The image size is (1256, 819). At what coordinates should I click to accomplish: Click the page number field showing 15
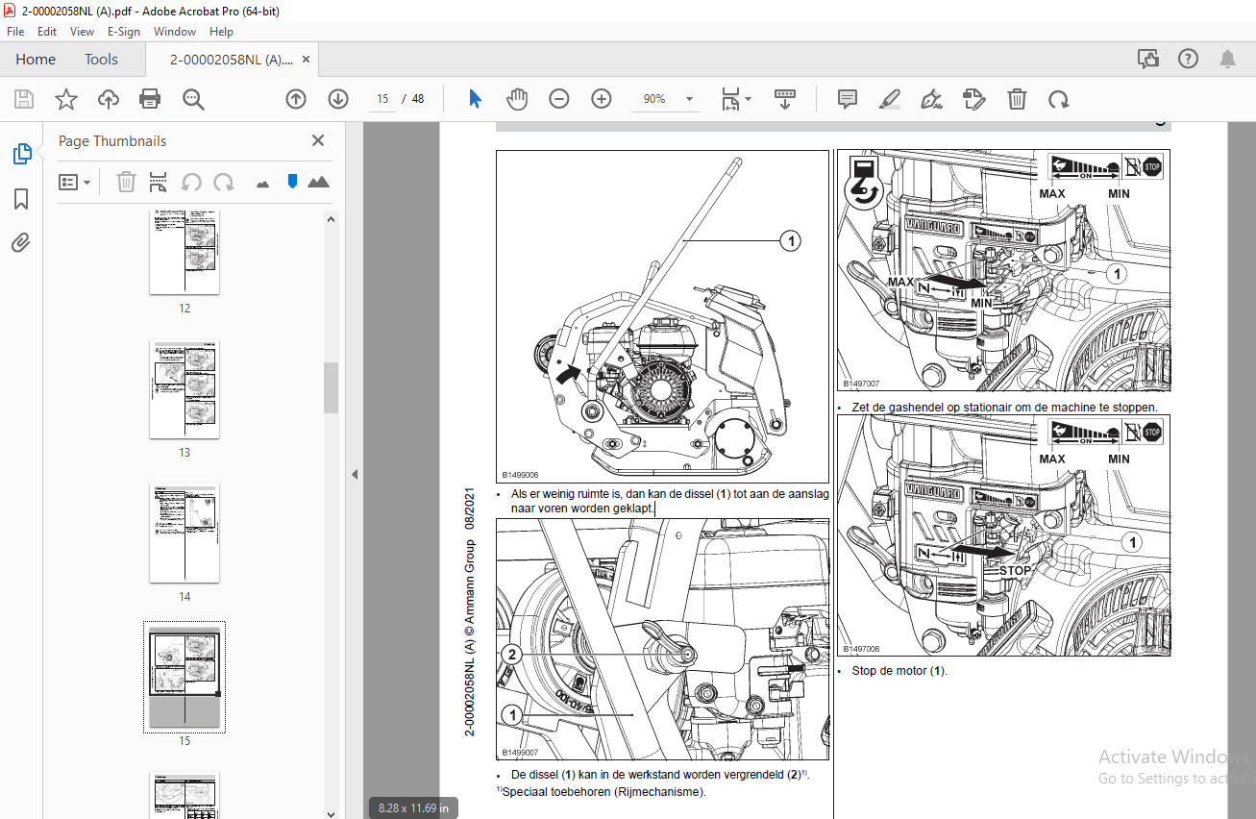(x=382, y=99)
